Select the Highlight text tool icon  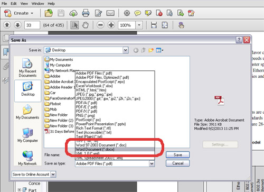pyautogui.click(x=148, y=13)
